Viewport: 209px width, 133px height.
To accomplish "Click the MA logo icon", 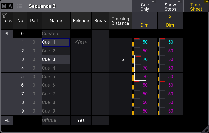I will coord(7,6).
